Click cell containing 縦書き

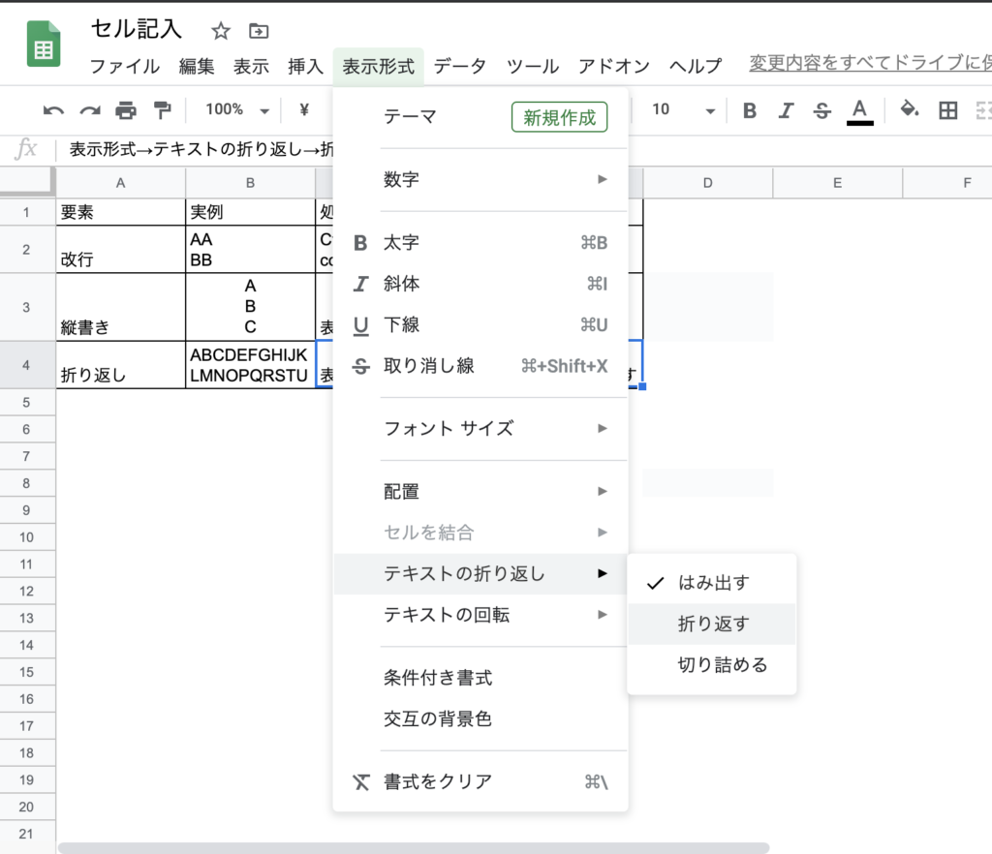coord(121,307)
